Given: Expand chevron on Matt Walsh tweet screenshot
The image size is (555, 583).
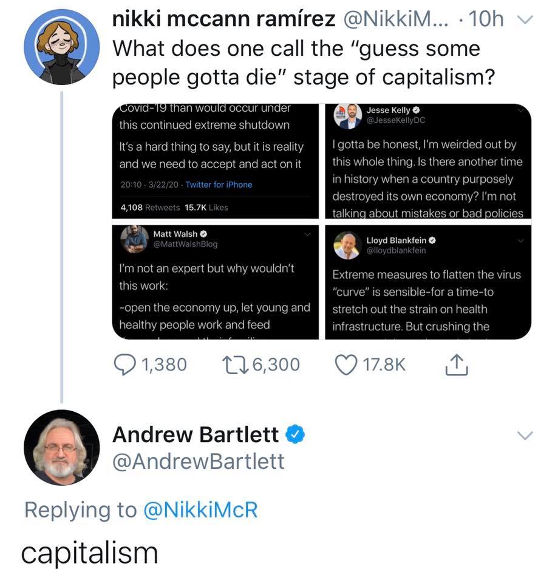Looking at the screenshot, I should pyautogui.click(x=307, y=234).
